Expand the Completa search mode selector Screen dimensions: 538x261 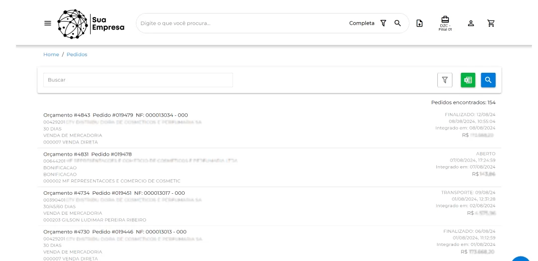362,23
